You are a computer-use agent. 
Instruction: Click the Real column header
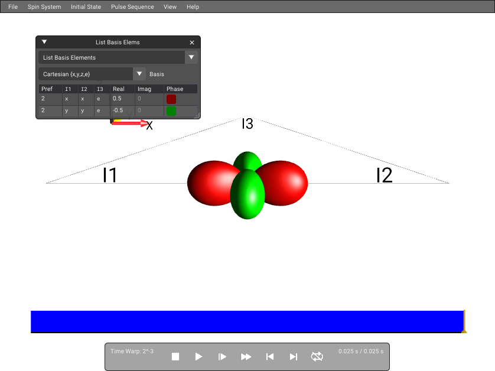click(119, 89)
